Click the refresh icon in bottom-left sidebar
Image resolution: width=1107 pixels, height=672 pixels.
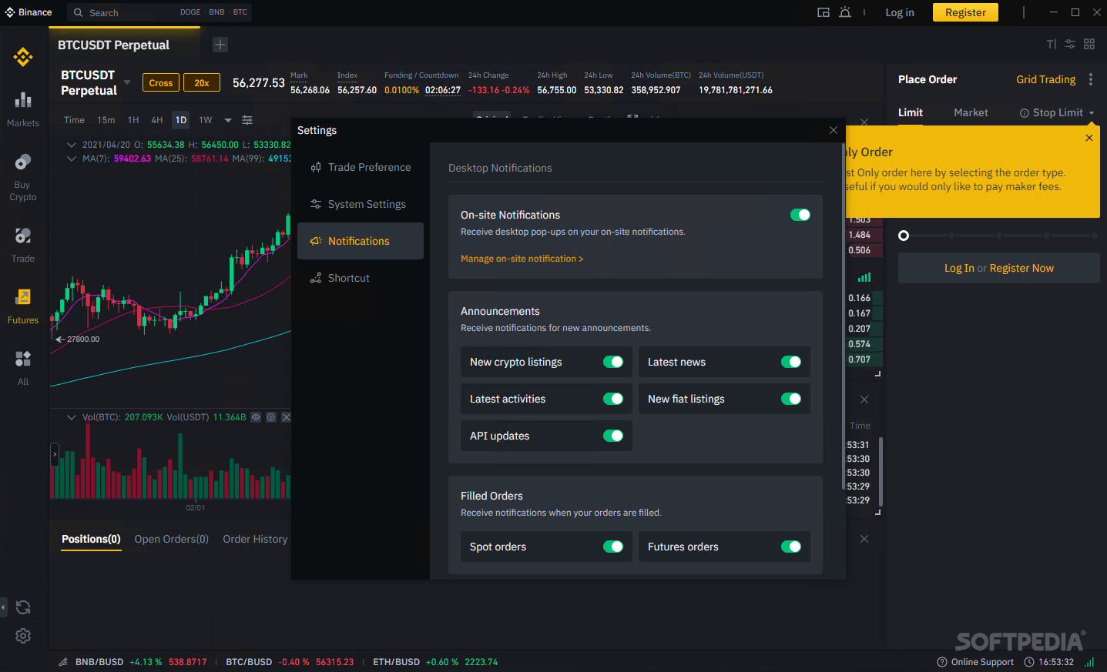tap(23, 607)
